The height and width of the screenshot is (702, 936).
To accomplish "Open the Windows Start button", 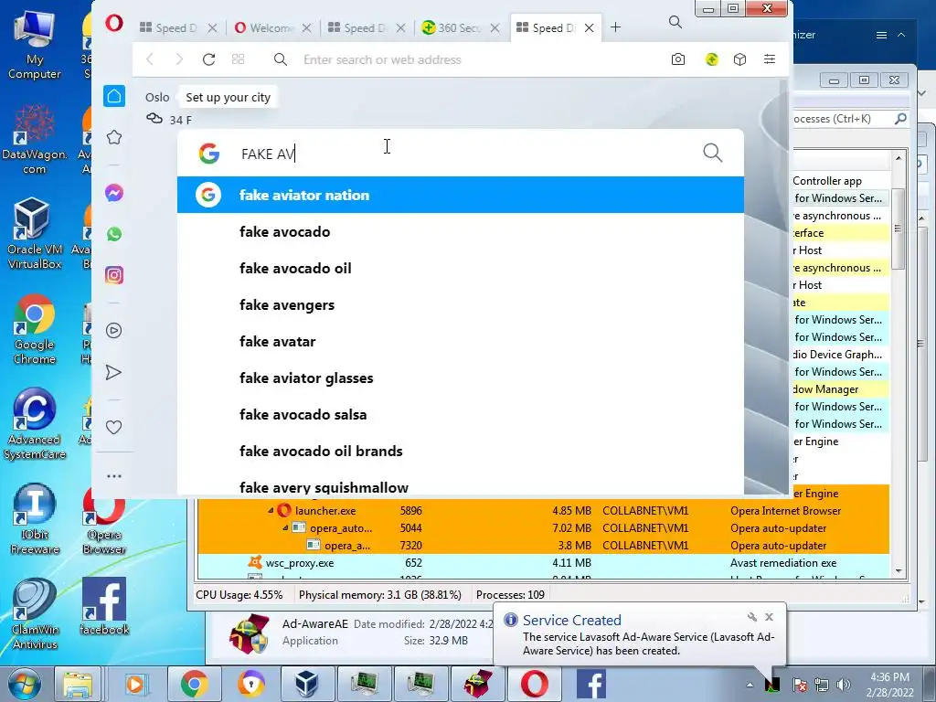I will tap(25, 684).
